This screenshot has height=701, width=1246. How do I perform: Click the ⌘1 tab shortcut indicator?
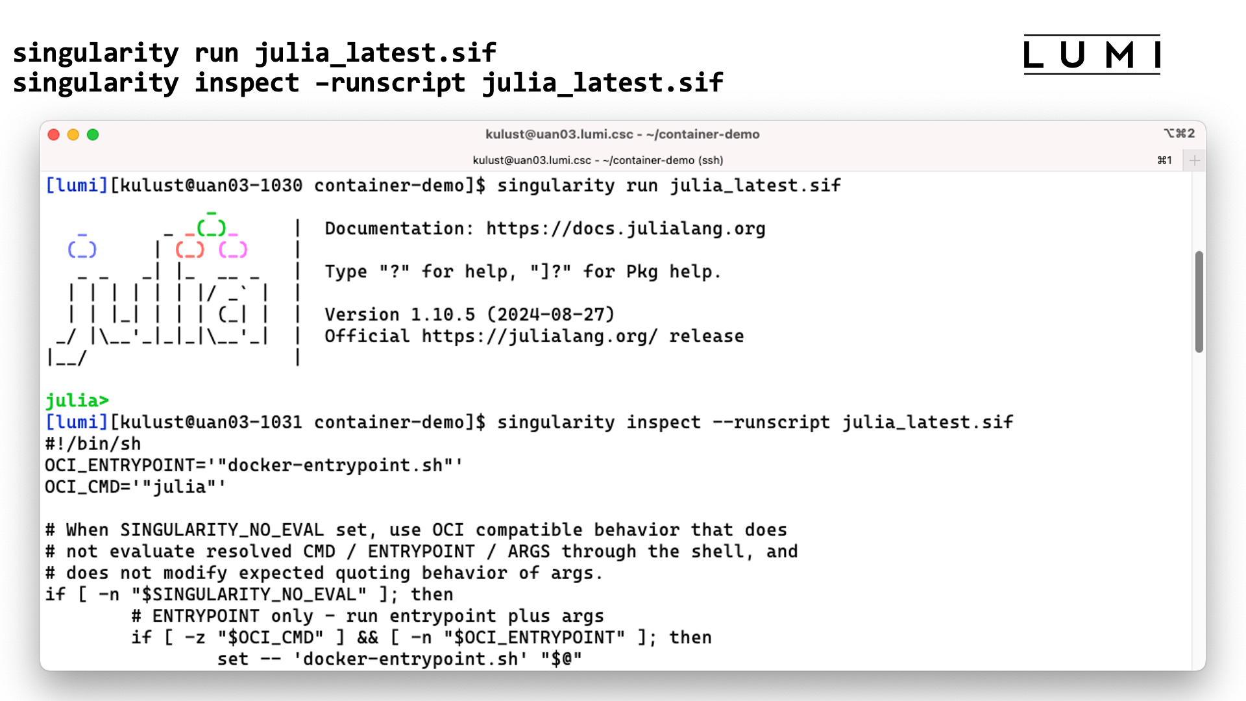1164,160
